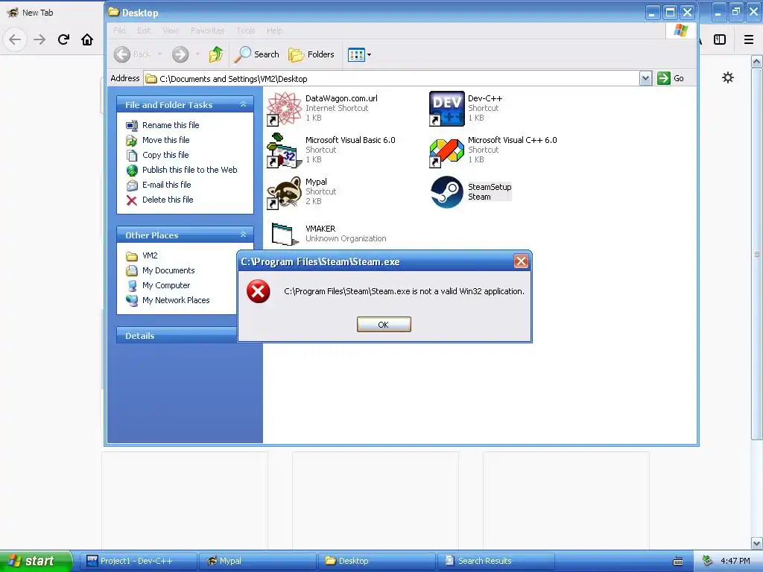
Task: Open the Edit menu
Action: 144,31
